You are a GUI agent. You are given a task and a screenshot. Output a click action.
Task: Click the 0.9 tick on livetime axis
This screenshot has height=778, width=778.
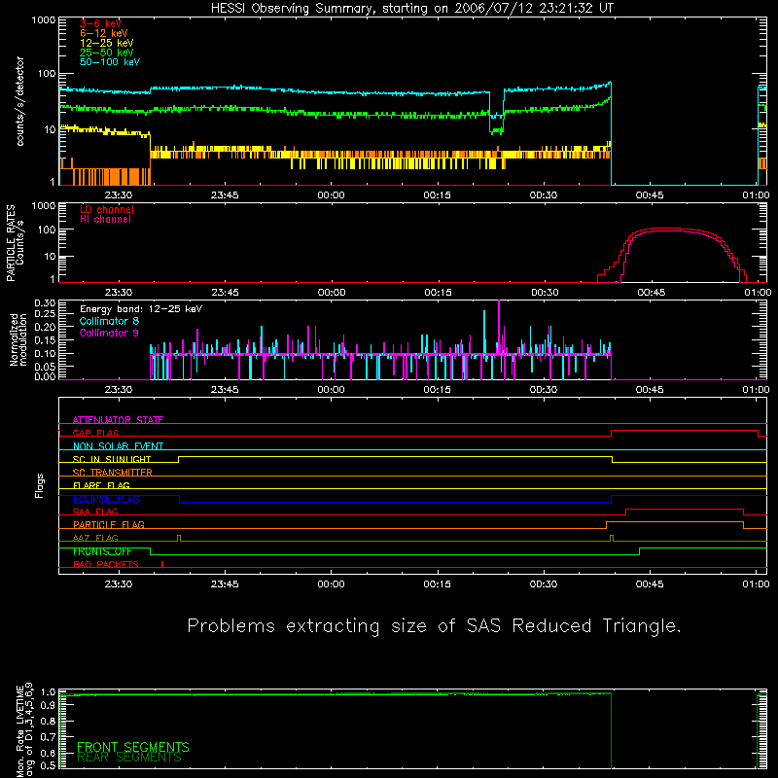[x=48, y=706]
